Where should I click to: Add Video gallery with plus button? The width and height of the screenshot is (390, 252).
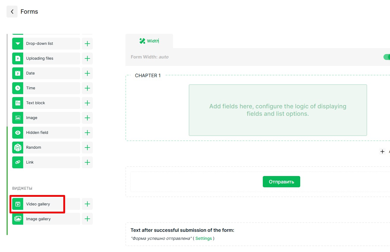(x=87, y=204)
